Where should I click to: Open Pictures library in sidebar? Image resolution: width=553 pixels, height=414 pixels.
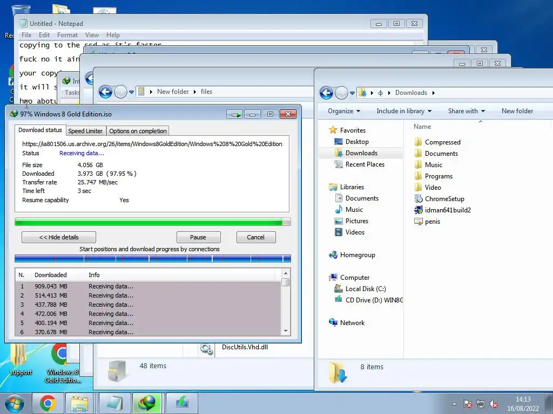356,221
